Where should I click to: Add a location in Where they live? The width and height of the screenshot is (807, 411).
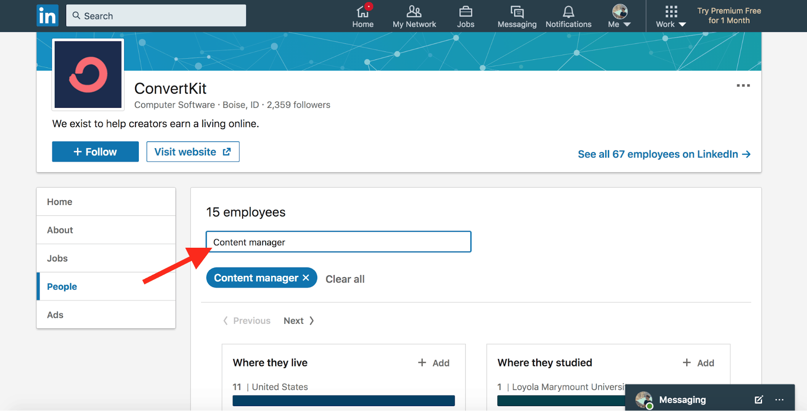click(434, 363)
